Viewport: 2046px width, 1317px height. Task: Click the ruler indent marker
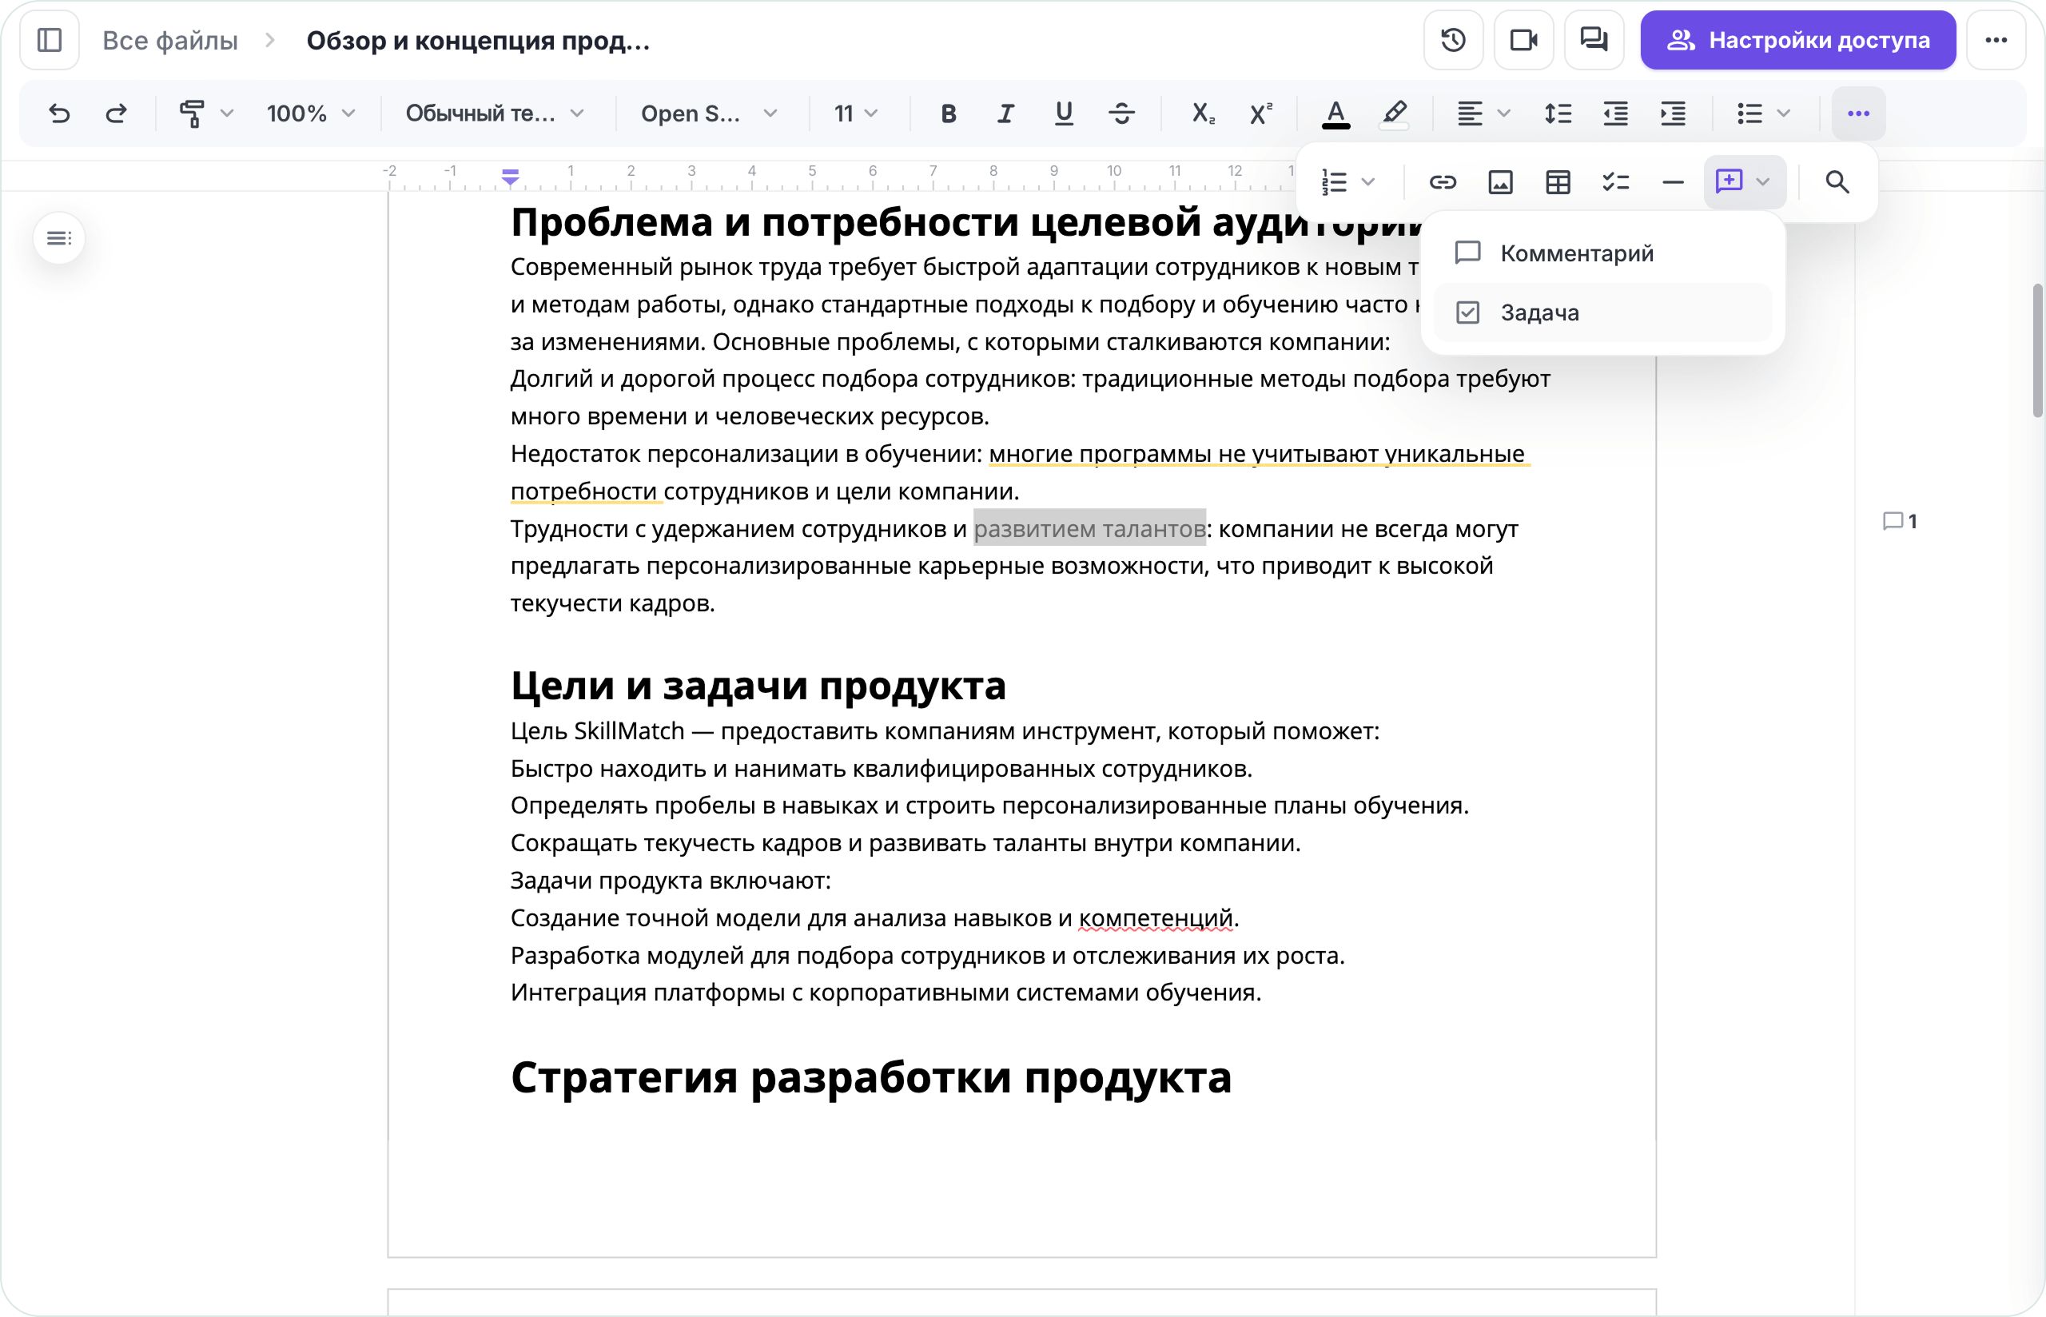[x=511, y=177]
